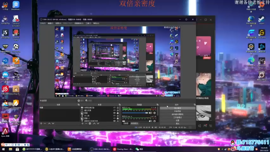Add a new source with the plus icon
The image size is (270, 152).
(x=82, y=123)
